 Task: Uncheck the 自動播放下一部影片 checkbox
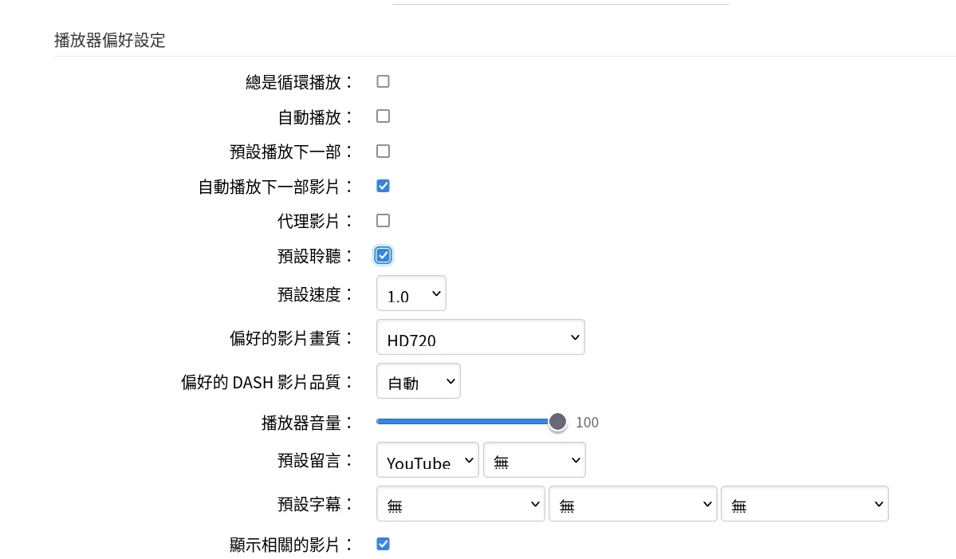[383, 187]
